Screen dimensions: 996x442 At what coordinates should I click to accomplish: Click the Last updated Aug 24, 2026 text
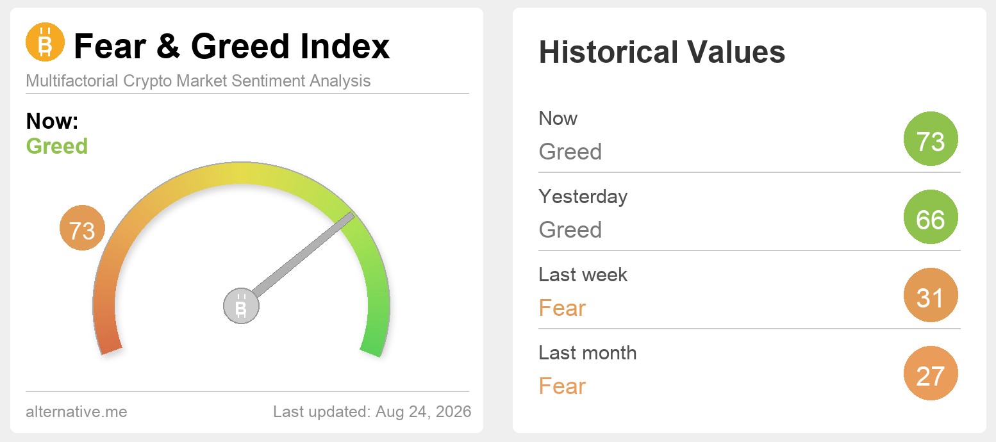(372, 411)
